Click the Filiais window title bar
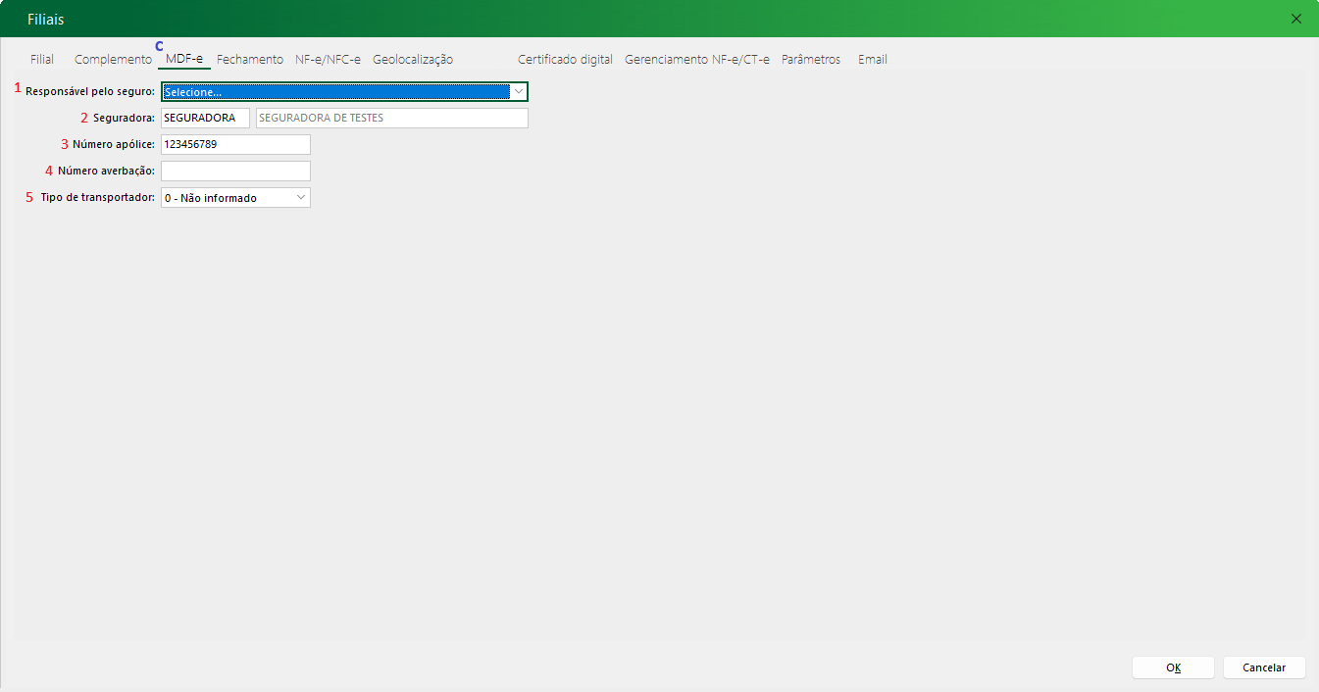The width and height of the screenshot is (1319, 692). 588,19
